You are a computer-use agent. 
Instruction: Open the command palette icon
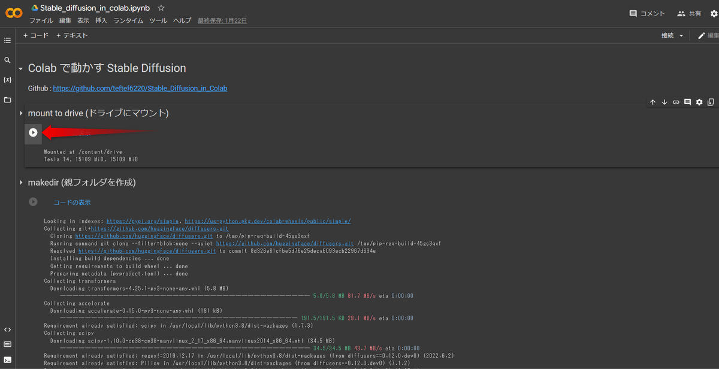pos(7,344)
